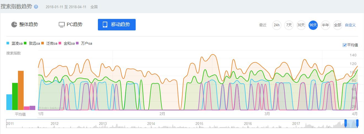Click the pie chart icon for 整体趋势
The height and width of the screenshot is (134, 364).
click(x=14, y=25)
